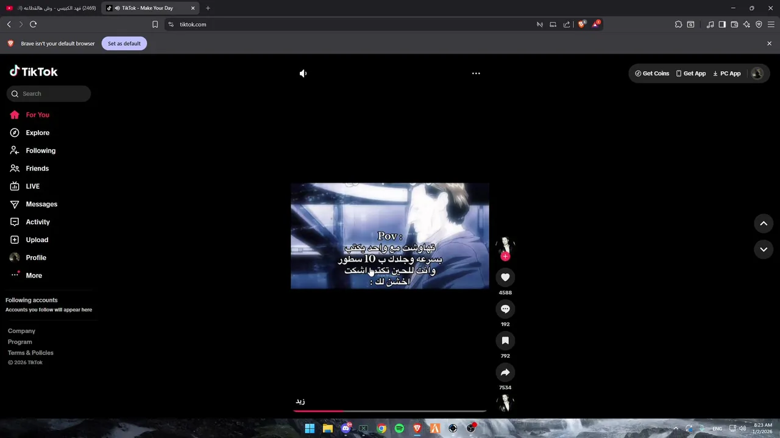Viewport: 780px width, 438px height.
Task: Click the TikTok logo
Action: point(34,72)
